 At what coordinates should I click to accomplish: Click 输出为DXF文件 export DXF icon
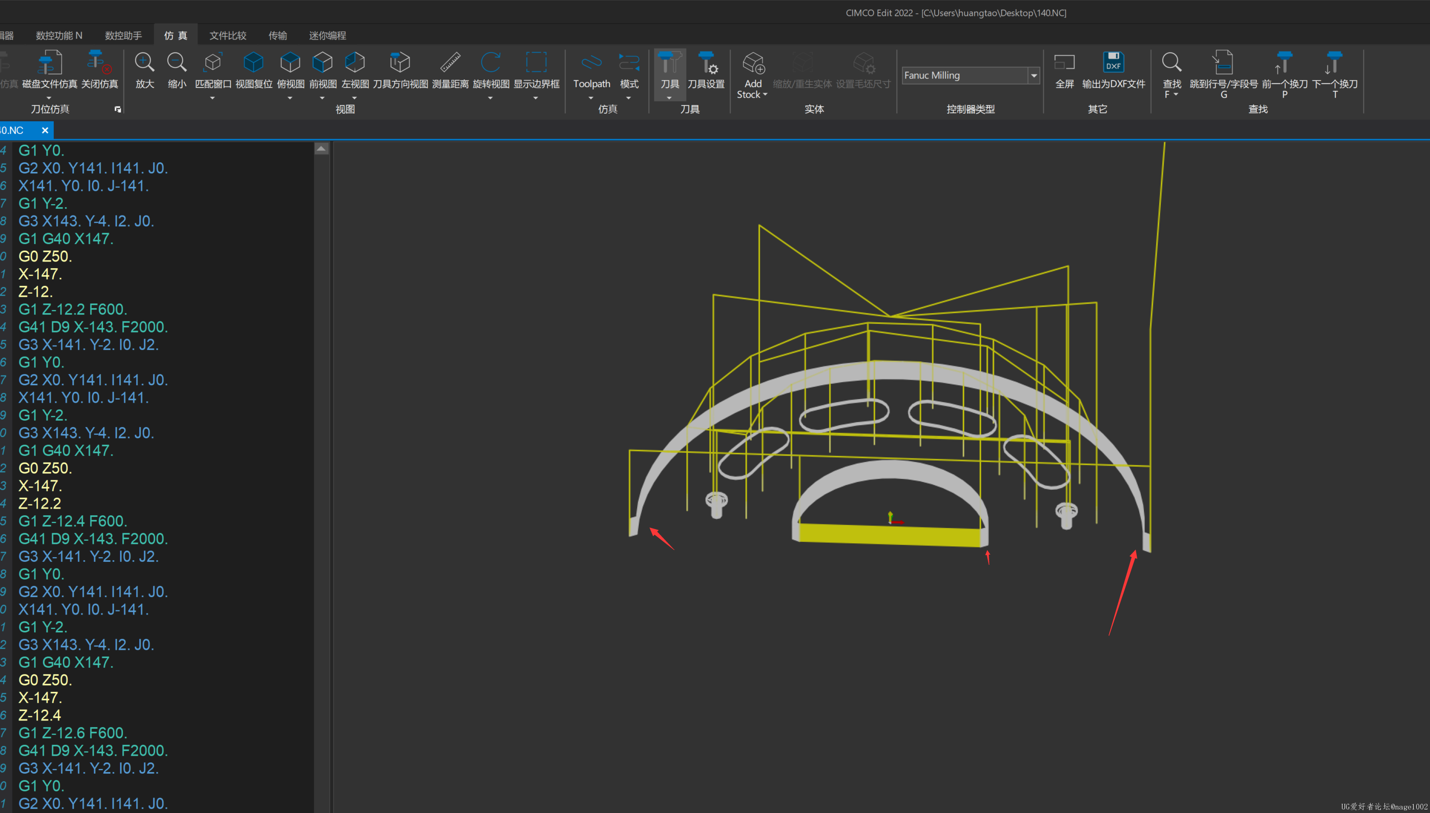[x=1113, y=62]
